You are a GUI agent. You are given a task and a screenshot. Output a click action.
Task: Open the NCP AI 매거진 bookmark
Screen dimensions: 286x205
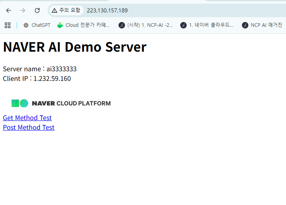[262, 25]
